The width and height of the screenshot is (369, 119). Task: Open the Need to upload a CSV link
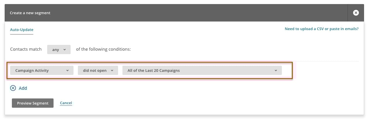[322, 29]
